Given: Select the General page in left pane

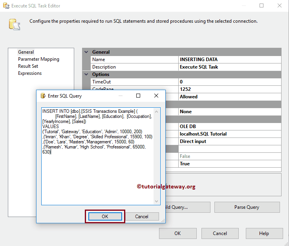Looking at the screenshot, I should (x=26, y=52).
